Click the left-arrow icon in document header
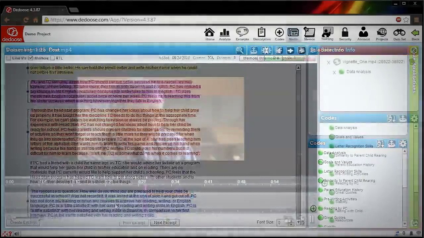Screen dimensions: 424x238 tap(279, 50)
